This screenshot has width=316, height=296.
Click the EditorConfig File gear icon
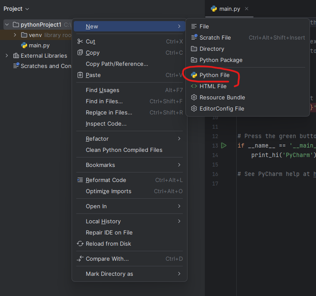click(194, 108)
